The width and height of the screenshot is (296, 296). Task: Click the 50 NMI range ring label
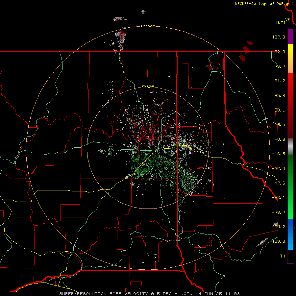(148, 87)
